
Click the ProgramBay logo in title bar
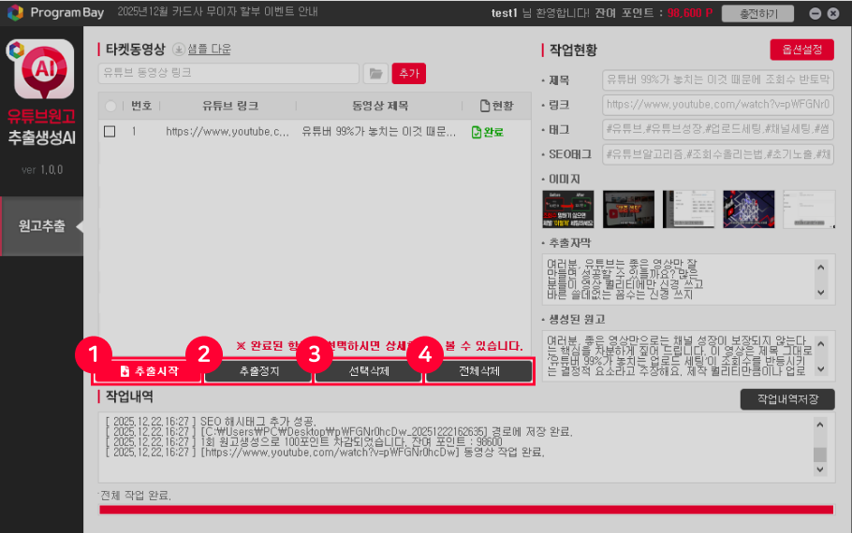[x=14, y=13]
